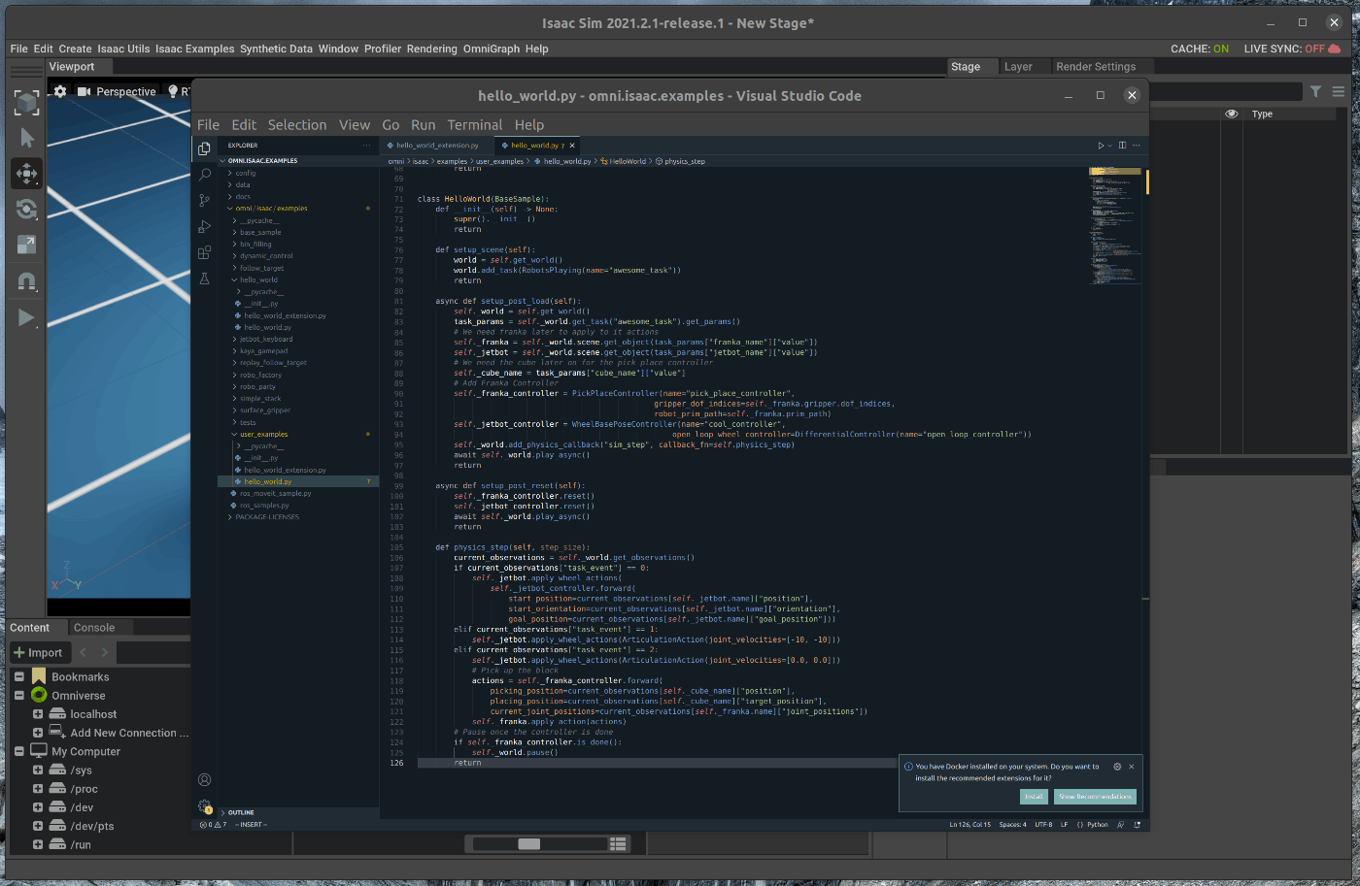This screenshot has height=886, width=1360.
Task: Expand the localhost connection node
Action: 38,714
